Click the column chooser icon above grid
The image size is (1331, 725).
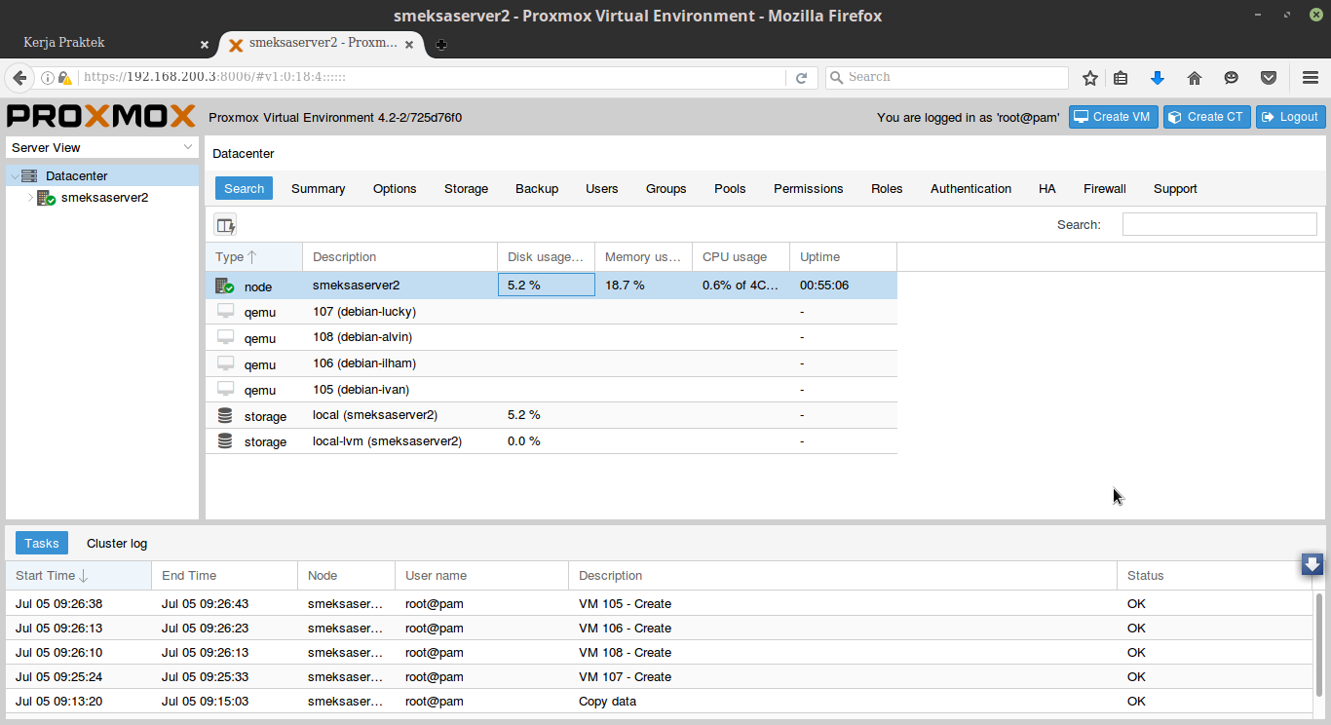click(x=225, y=225)
